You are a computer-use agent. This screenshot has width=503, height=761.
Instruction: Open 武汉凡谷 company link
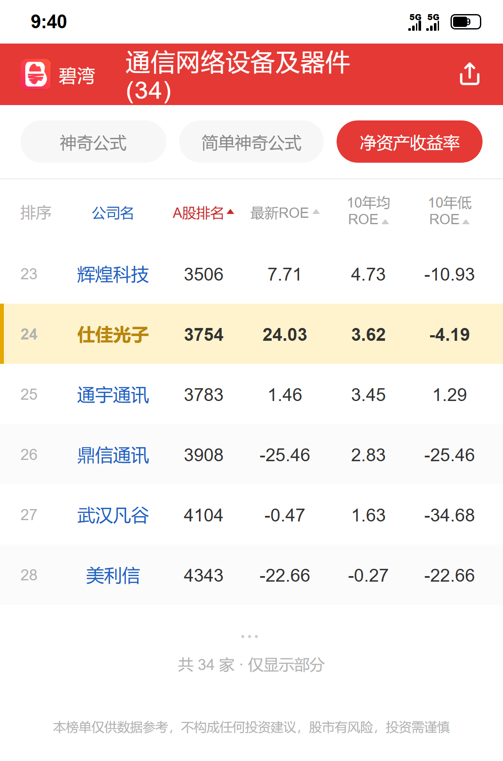(x=113, y=515)
